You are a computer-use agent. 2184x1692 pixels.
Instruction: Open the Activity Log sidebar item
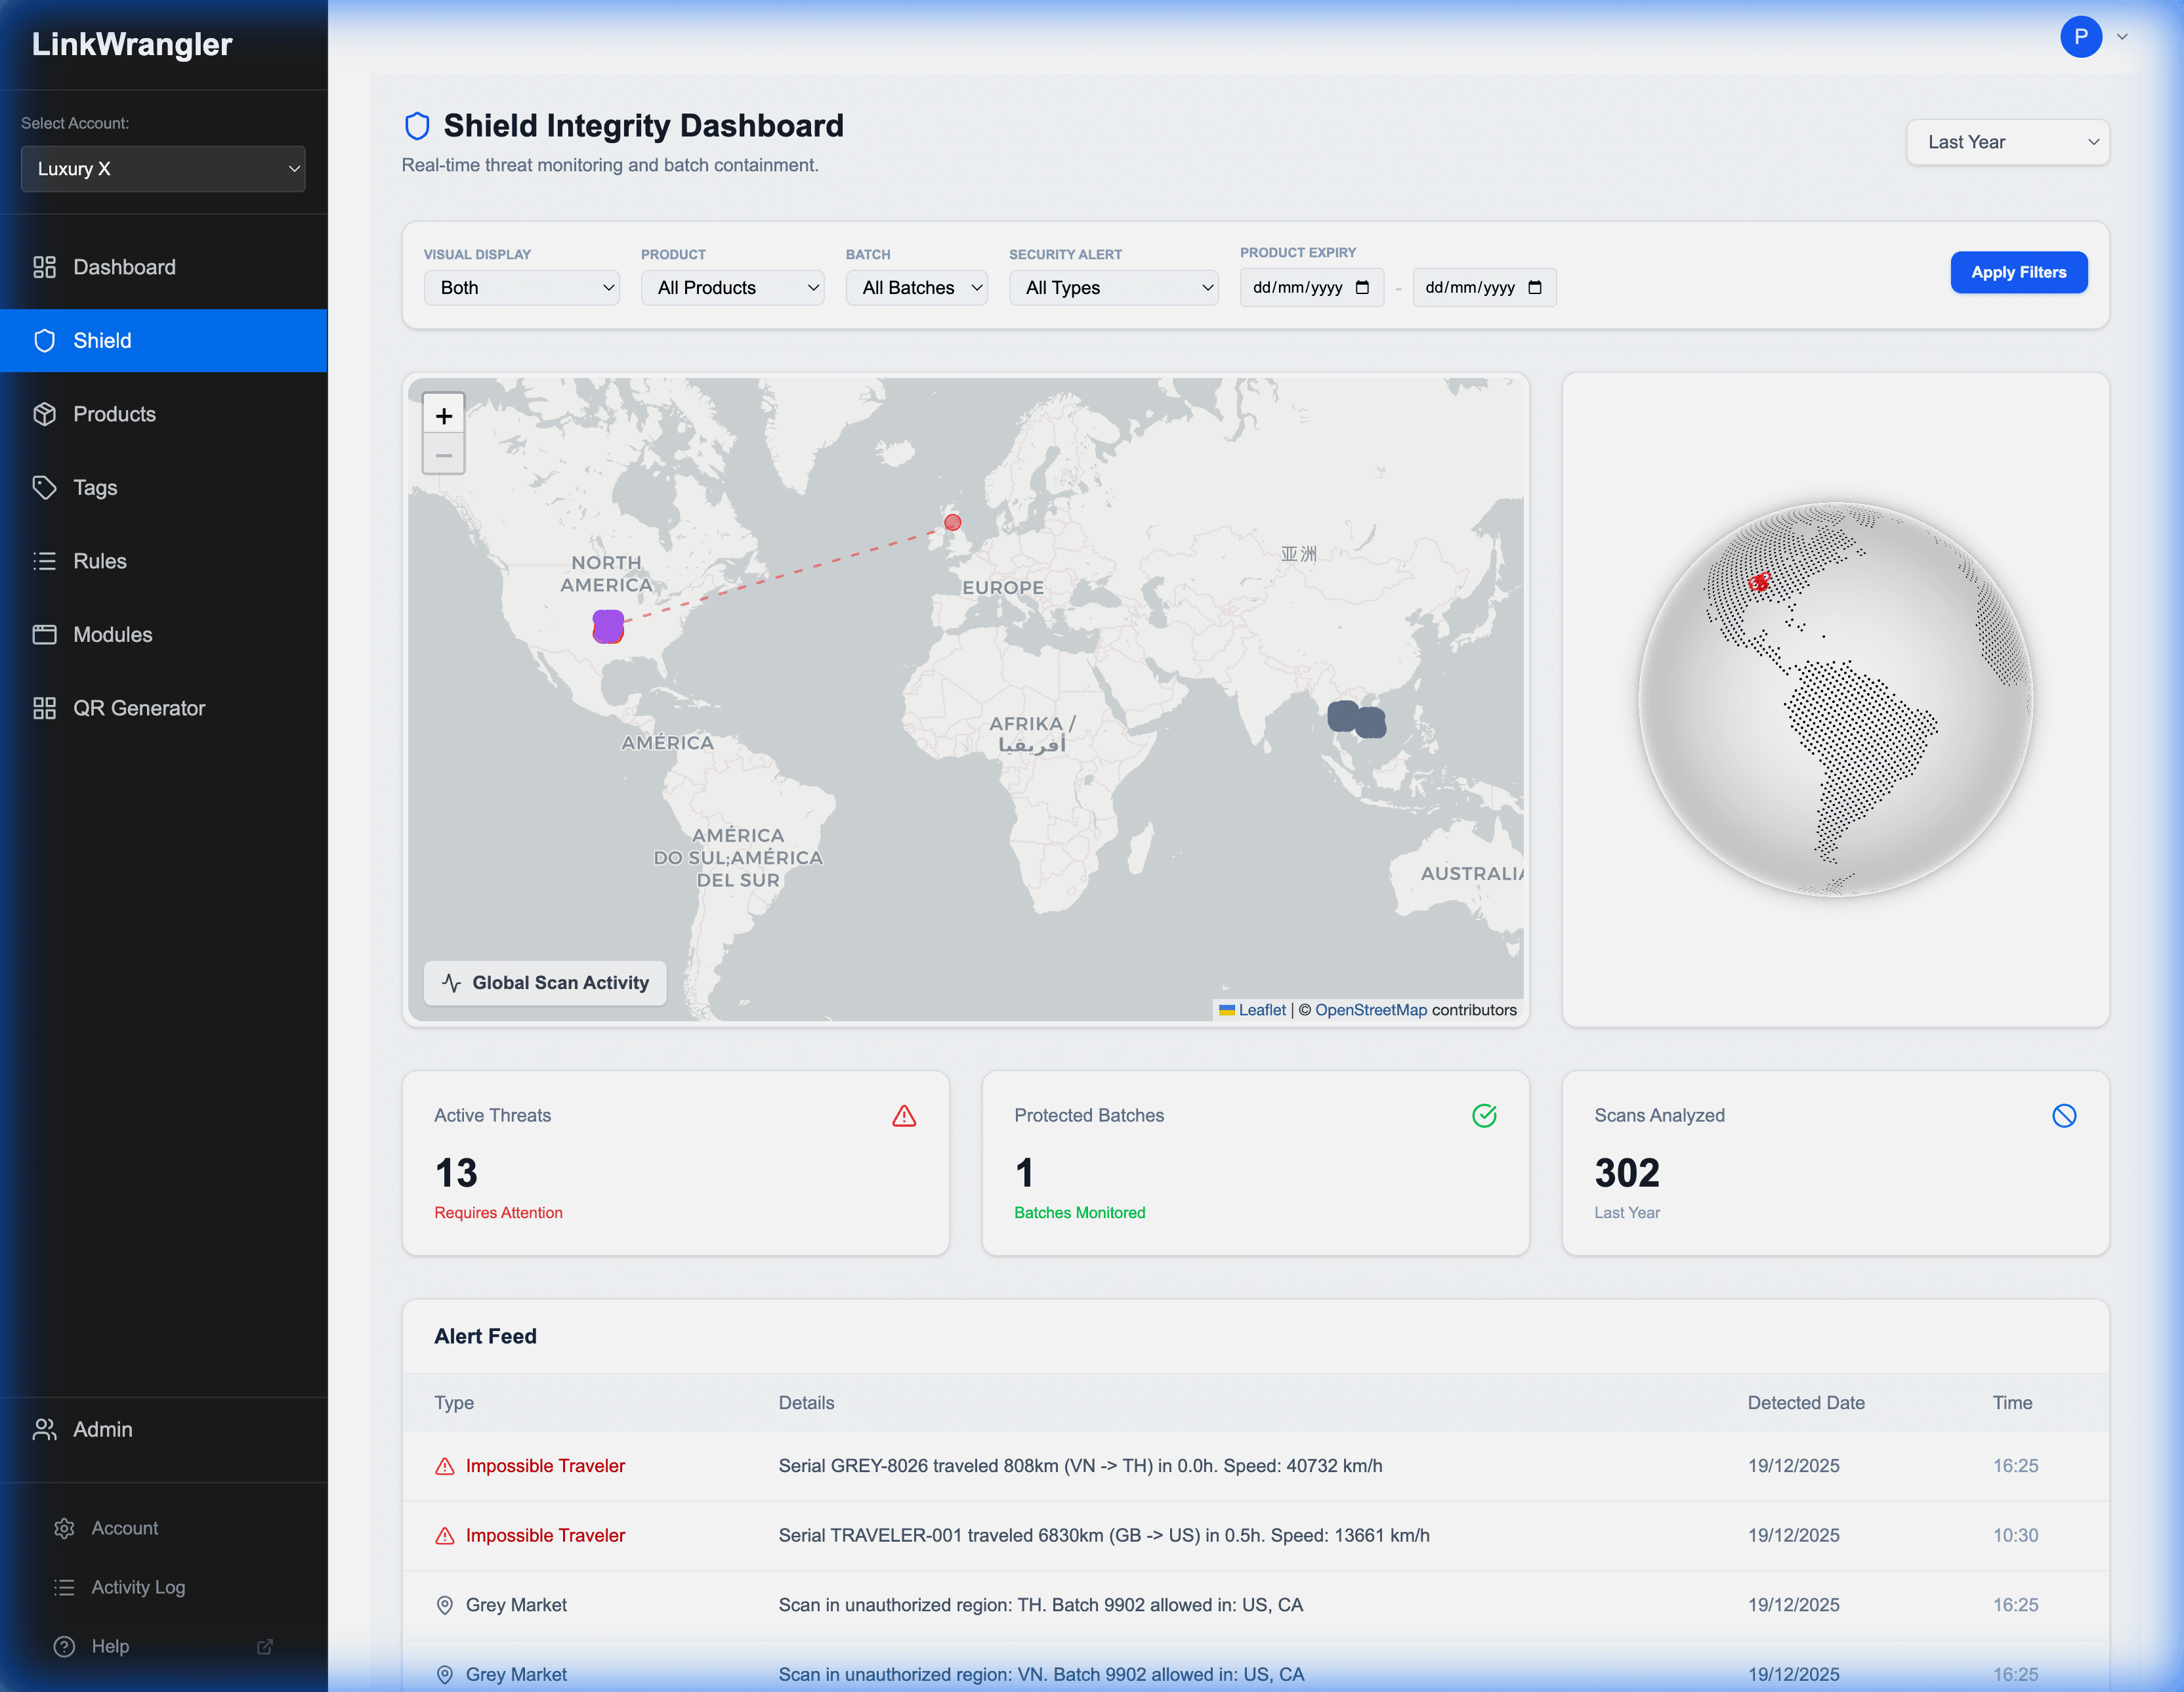[x=138, y=1587]
